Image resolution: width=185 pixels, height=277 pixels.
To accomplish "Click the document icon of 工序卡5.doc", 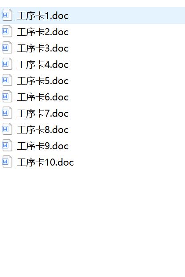I will click(x=7, y=80).
